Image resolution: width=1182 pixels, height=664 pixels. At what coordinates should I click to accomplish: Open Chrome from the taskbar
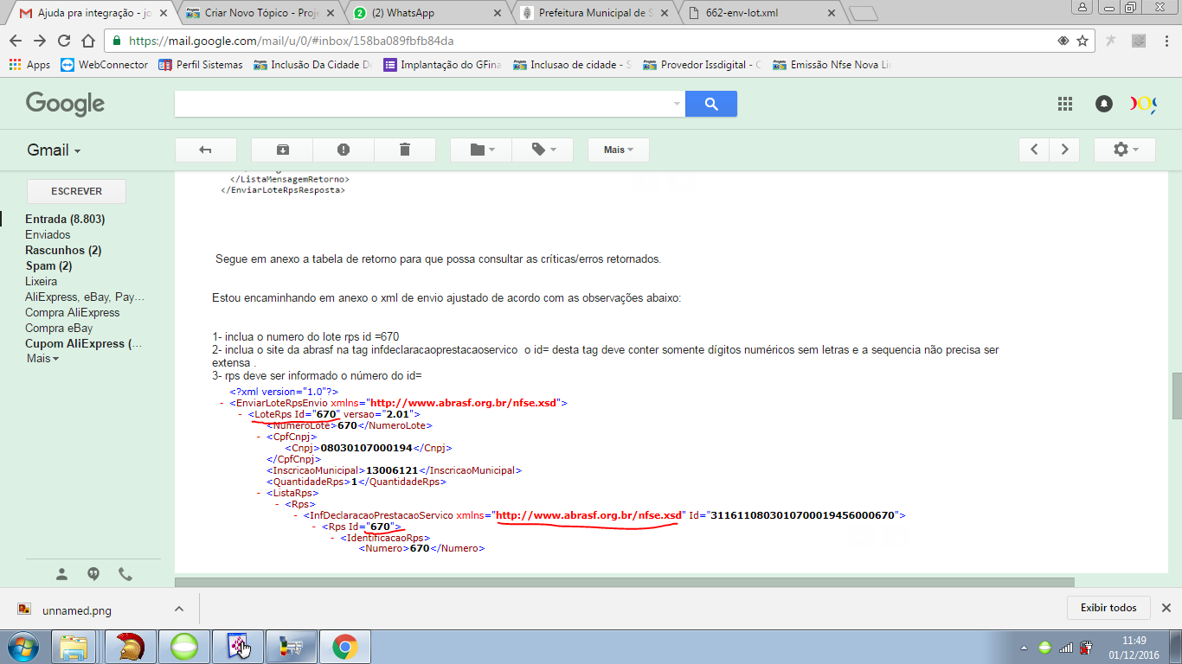coord(345,647)
